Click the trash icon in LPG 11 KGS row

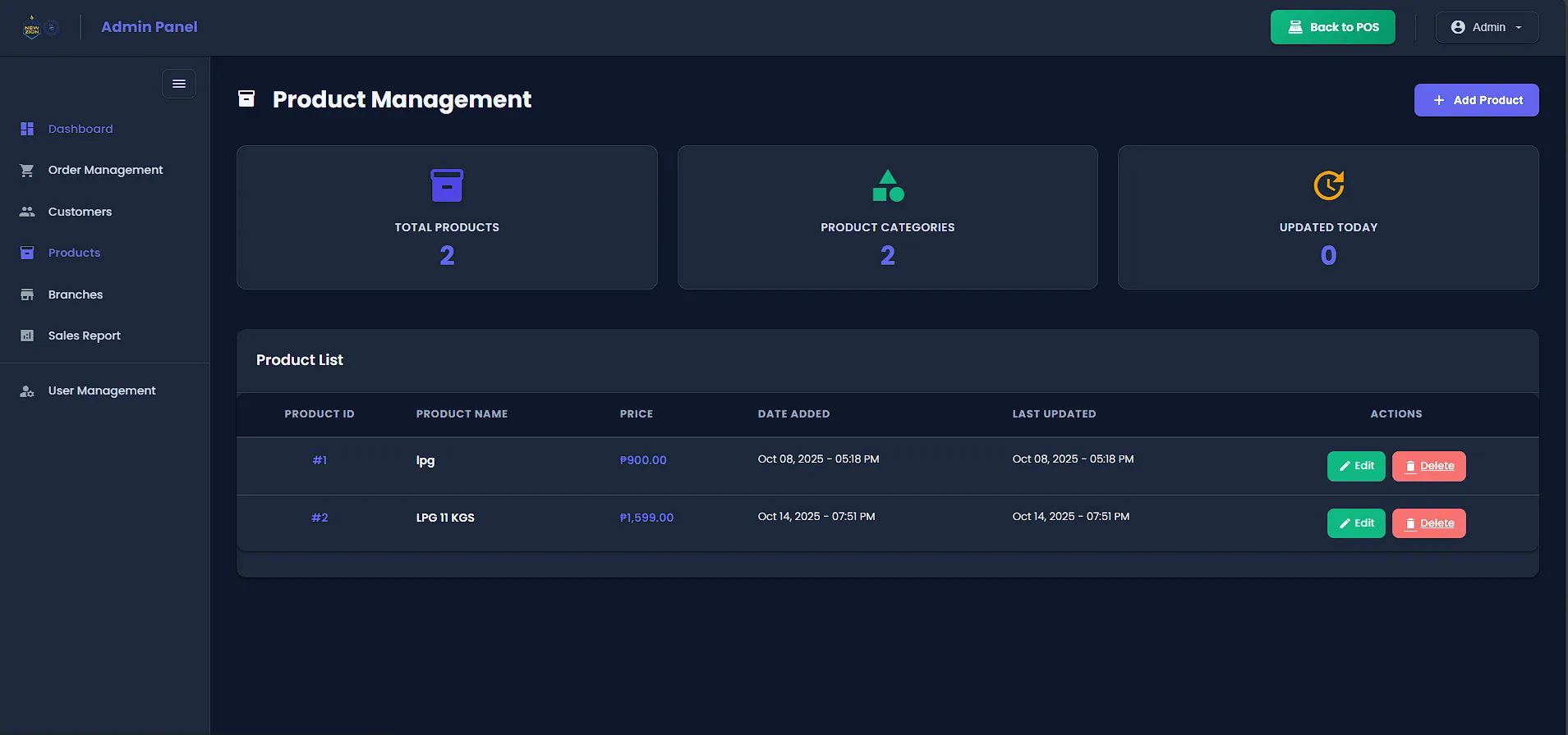coord(1410,523)
